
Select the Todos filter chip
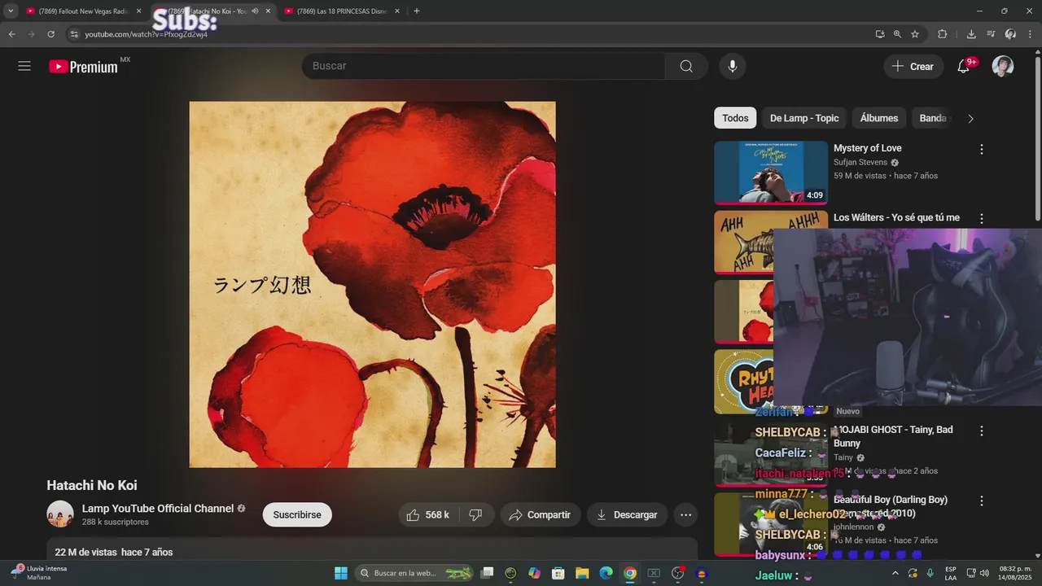click(735, 118)
